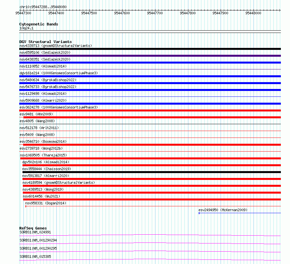Click nsv4389513 (Wong2019) label
Screen dimensions: 290x264
(43, 189)
